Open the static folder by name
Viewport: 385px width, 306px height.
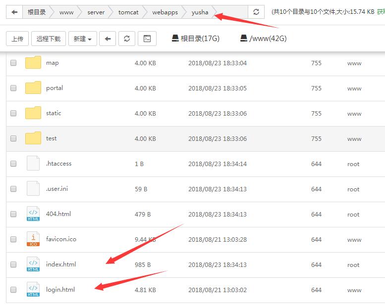[x=54, y=113]
